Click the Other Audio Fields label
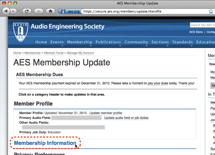The height and width of the screenshot is (155, 215). click(34, 123)
